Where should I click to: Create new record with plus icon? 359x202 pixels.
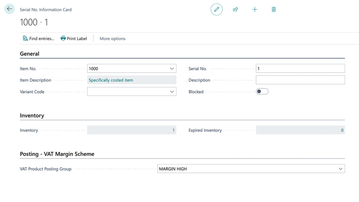point(255,9)
